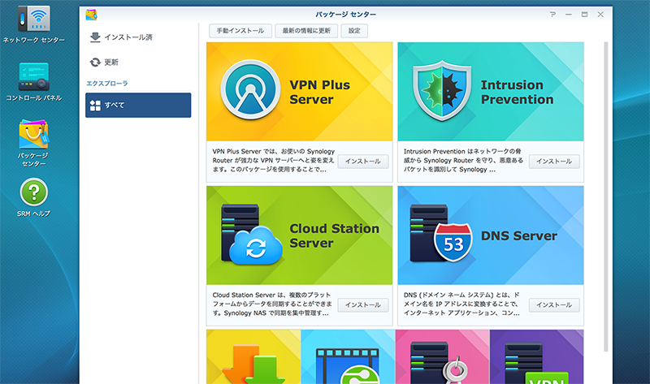Click the help question mark in window title bar
Viewport: 650px width, 384px height.
point(552,15)
